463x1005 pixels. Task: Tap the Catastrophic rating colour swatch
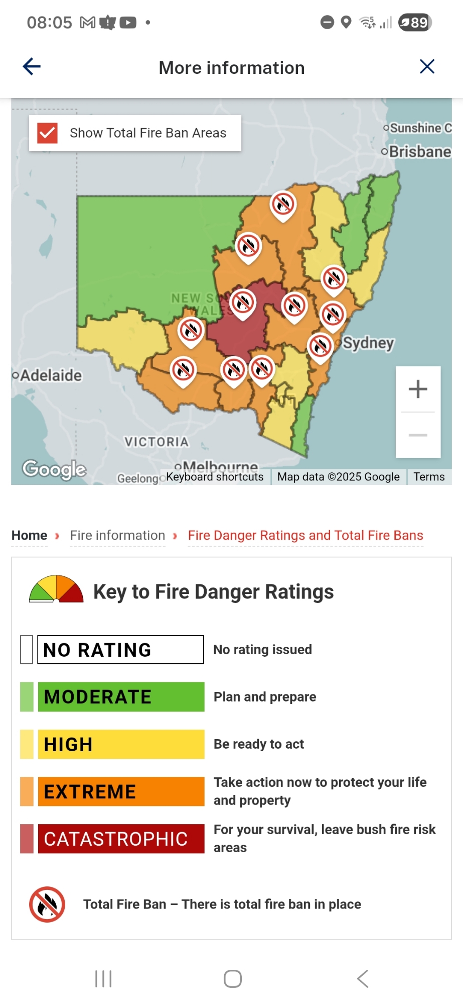[x=27, y=839]
